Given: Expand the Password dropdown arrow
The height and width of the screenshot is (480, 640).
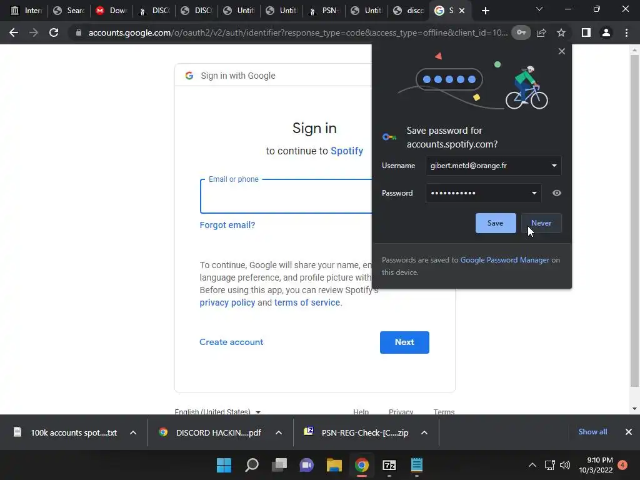Looking at the screenshot, I should click(534, 193).
